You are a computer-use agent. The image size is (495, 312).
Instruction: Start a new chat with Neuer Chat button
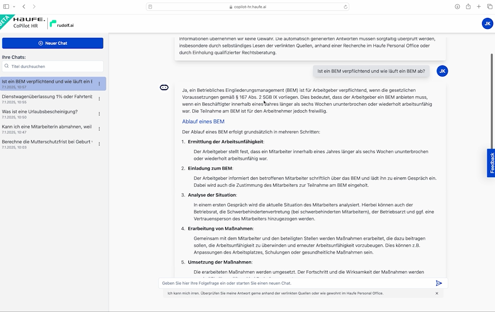tap(53, 43)
